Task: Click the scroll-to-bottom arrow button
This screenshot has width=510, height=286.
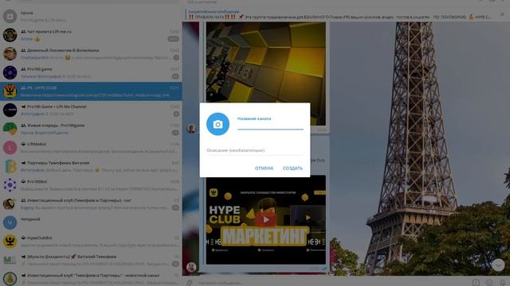Action: [x=498, y=265]
